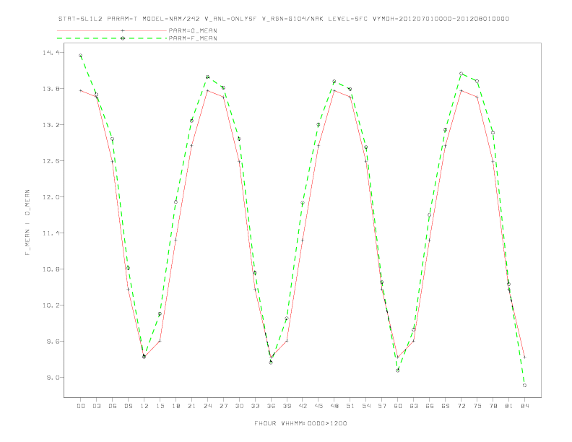
Task: Click the 72 forecast hour tick label
Action: (x=461, y=406)
